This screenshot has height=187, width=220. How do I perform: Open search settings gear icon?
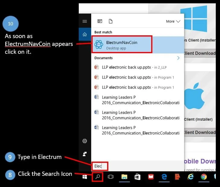(84, 141)
